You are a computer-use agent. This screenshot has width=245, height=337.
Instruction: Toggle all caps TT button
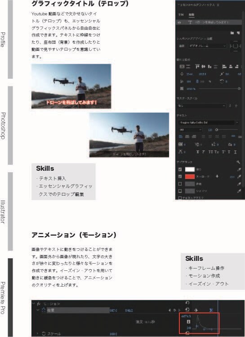click(x=211, y=152)
